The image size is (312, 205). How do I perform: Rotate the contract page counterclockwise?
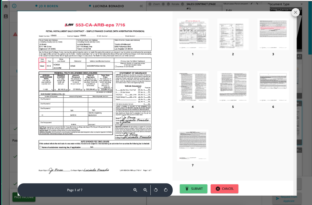tap(156, 189)
